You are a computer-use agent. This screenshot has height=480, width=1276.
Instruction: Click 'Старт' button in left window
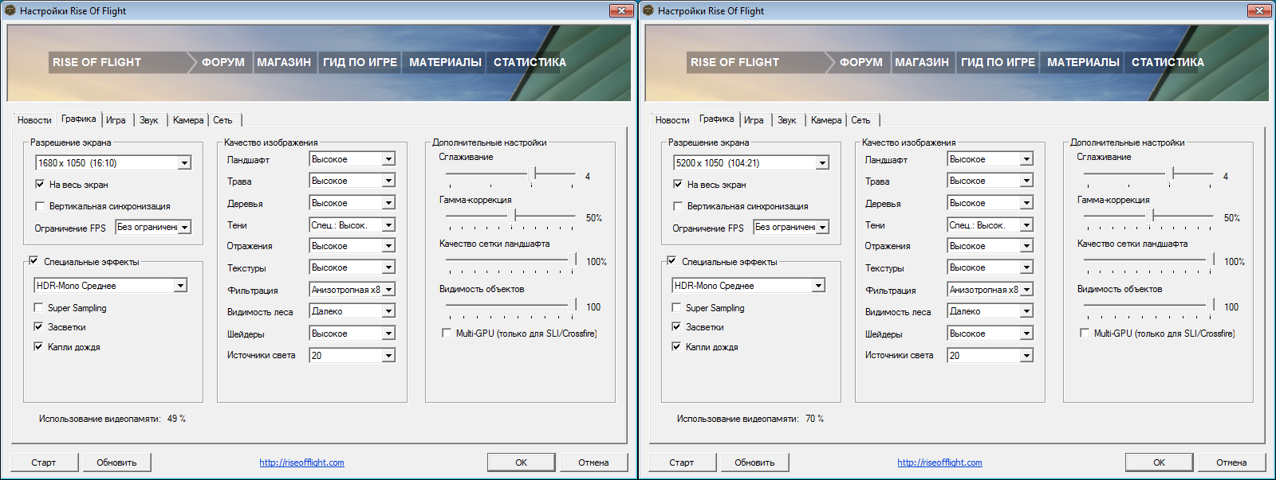pos(44,462)
